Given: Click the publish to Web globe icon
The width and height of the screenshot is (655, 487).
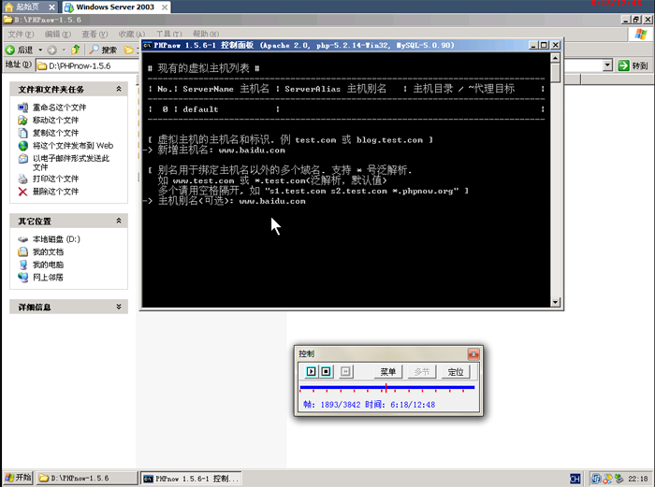Looking at the screenshot, I should click(x=22, y=146).
